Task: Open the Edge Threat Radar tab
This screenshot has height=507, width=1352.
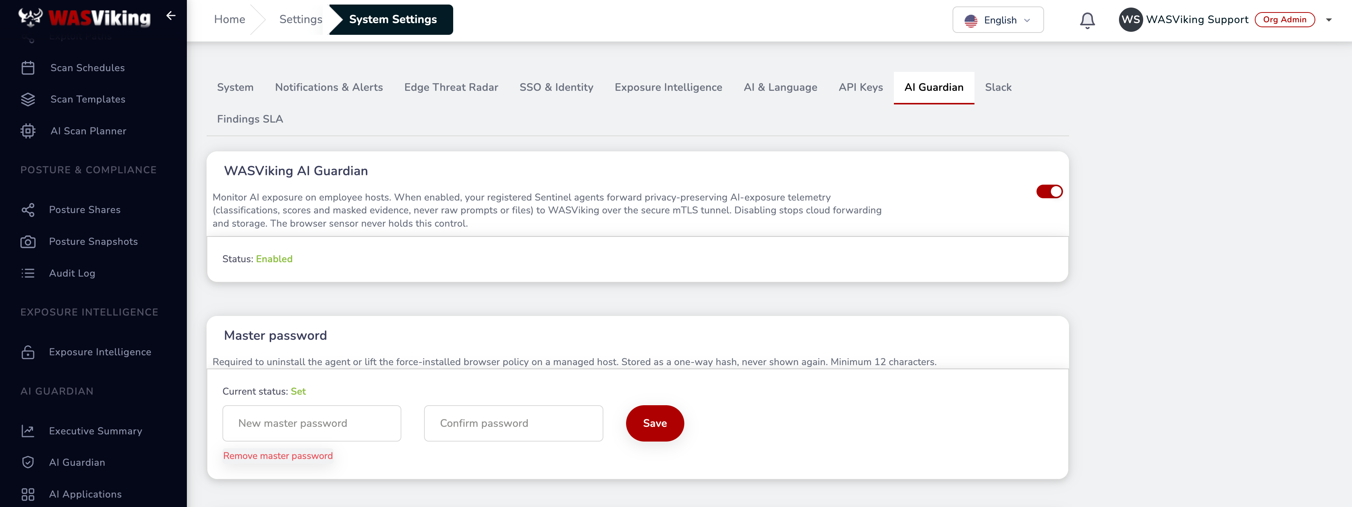Action: pyautogui.click(x=451, y=87)
